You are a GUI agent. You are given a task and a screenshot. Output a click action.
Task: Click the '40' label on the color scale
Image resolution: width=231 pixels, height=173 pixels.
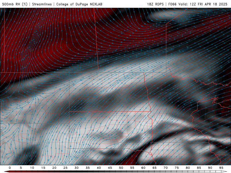pyautogui.click(x=99, y=168)
